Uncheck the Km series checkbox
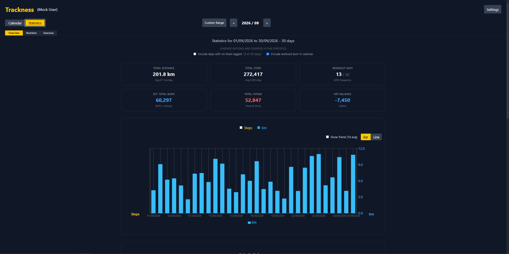509x254 pixels. pyautogui.click(x=259, y=128)
